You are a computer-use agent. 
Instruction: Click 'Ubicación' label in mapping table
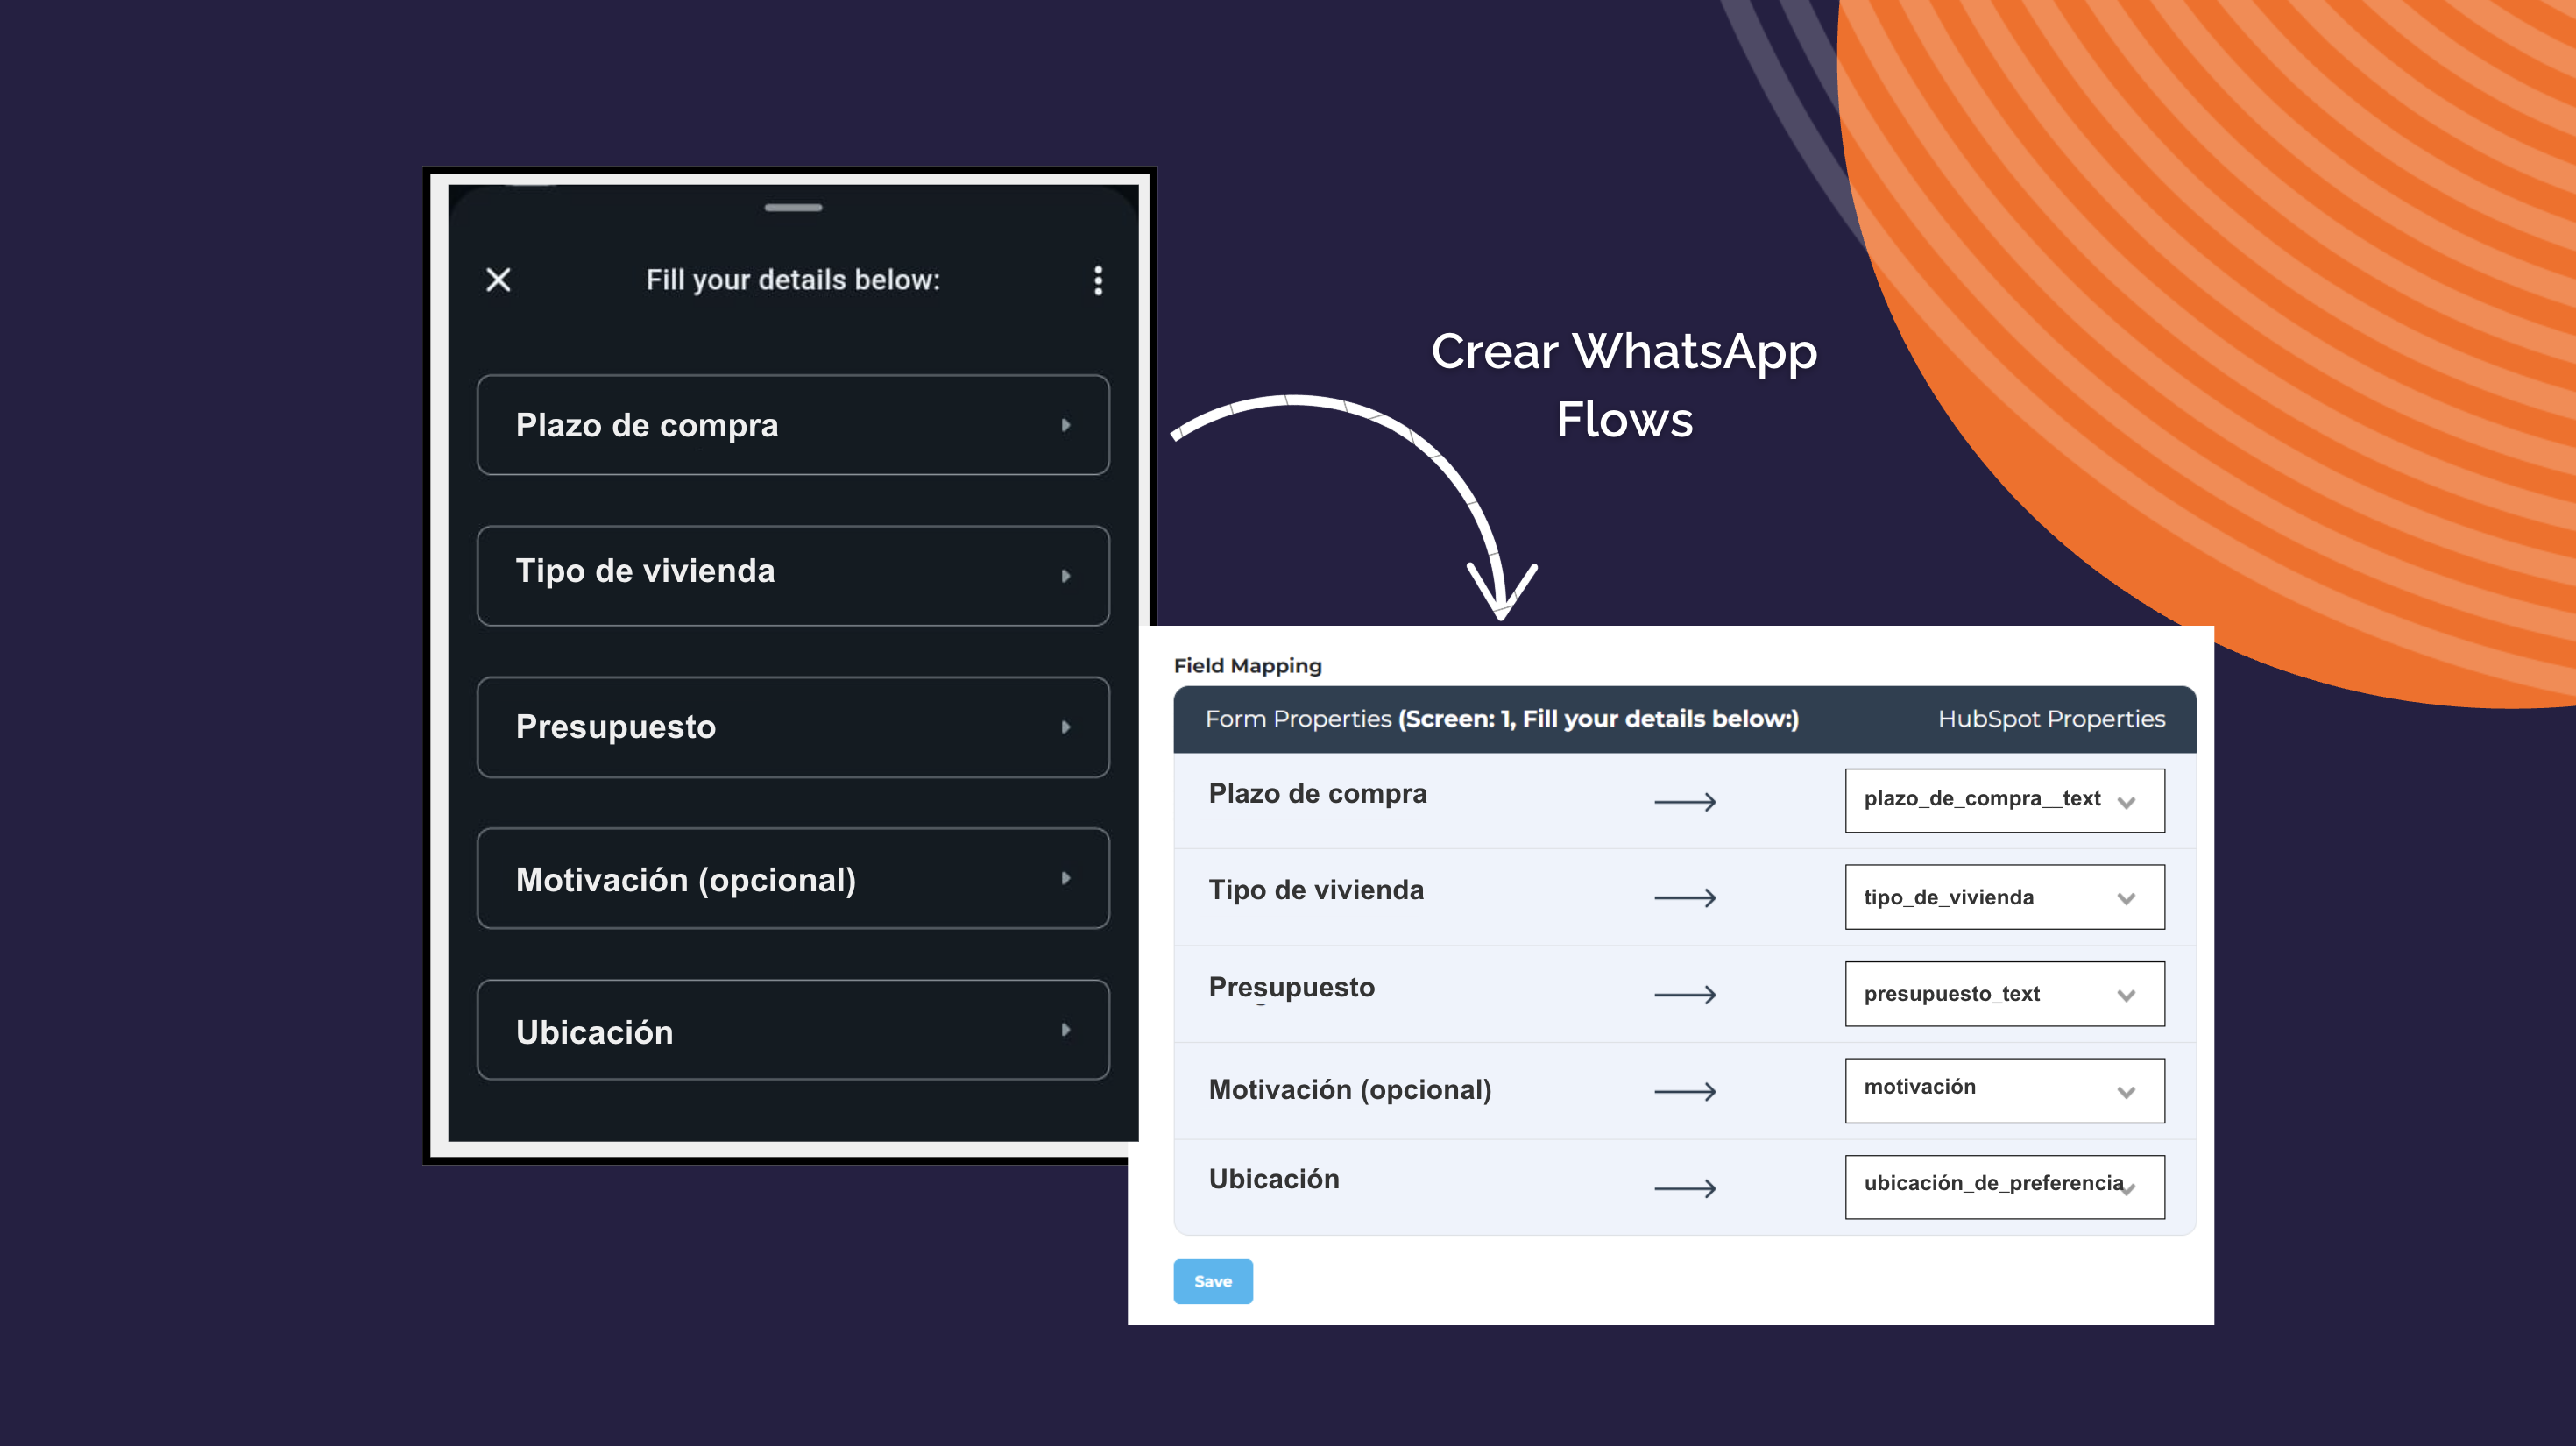1273,1179
